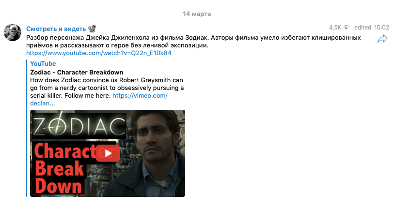Click the 15:02 message timestamp
This screenshot has width=395, height=222.
381,28
